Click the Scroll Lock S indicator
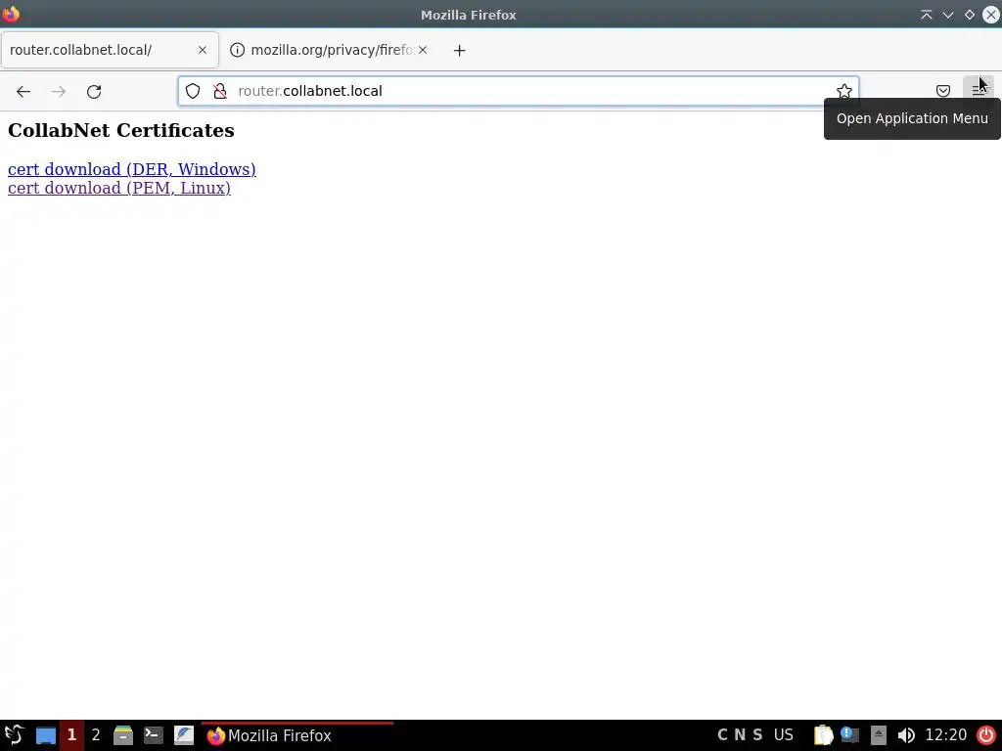Viewport: 1002px width, 751px height. click(757, 735)
